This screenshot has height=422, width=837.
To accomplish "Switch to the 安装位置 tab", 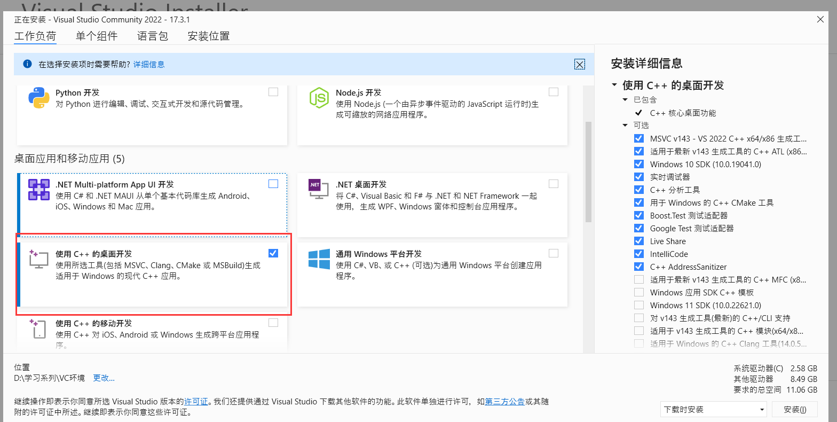I will [209, 36].
